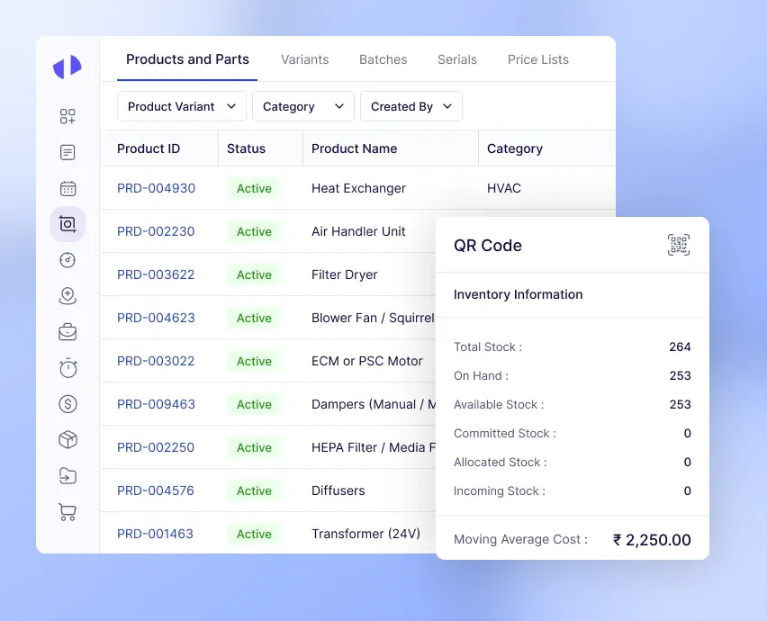This screenshot has height=621, width=767.
Task: Open the box package inventory icon
Action: point(68,439)
